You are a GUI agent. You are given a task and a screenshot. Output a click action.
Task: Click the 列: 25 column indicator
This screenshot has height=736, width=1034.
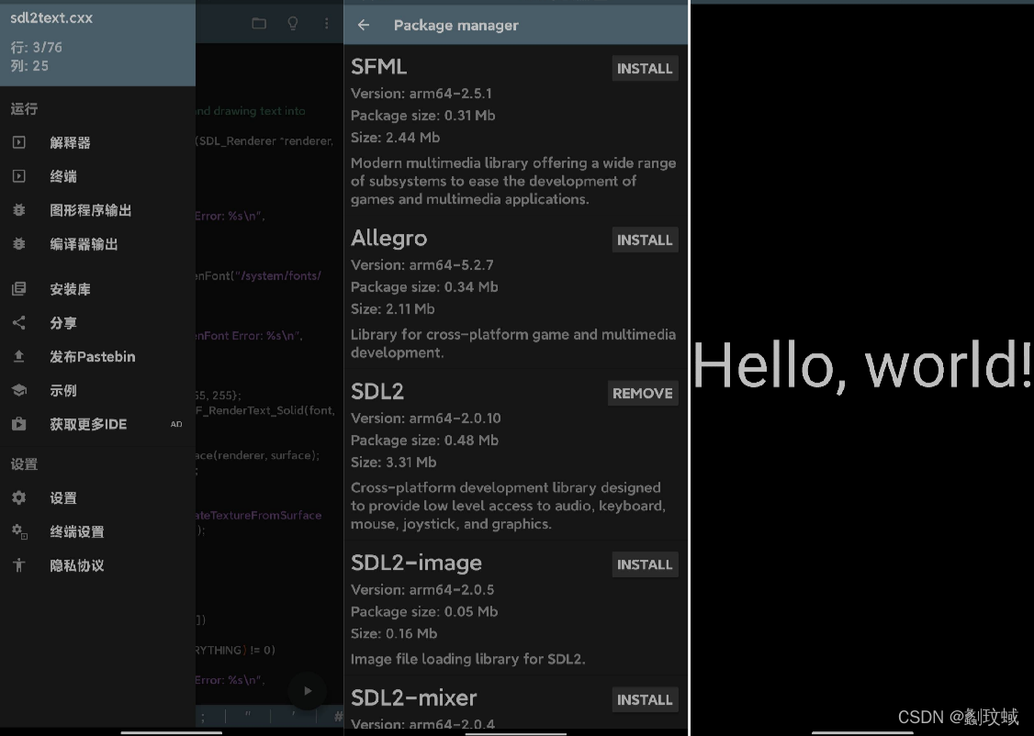[29, 66]
